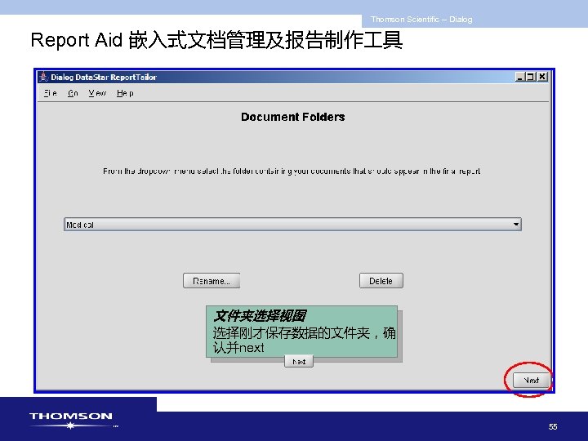Open the Help menu
This screenshot has height=441, width=588.
125,93
